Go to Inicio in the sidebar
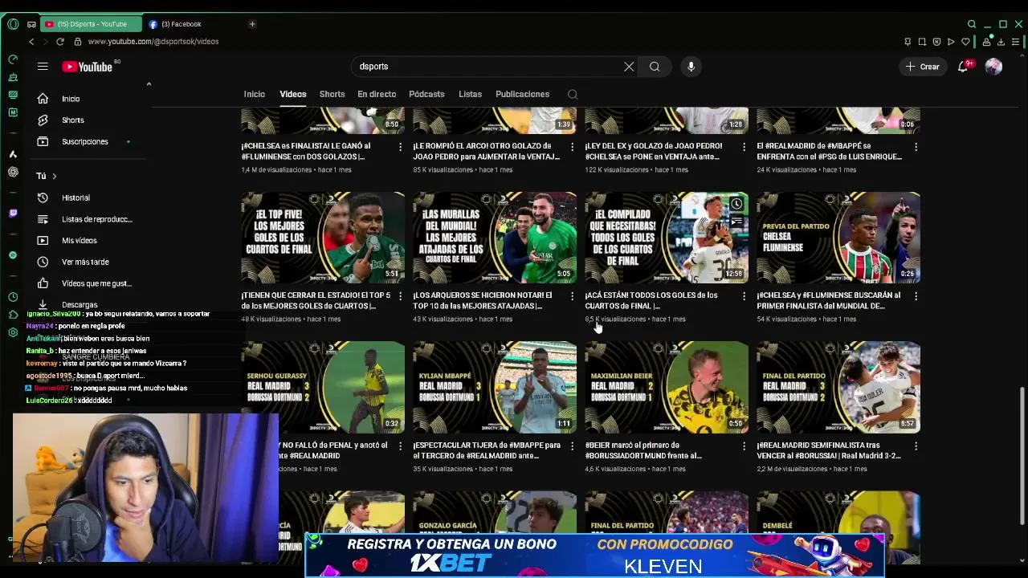 tap(90, 99)
